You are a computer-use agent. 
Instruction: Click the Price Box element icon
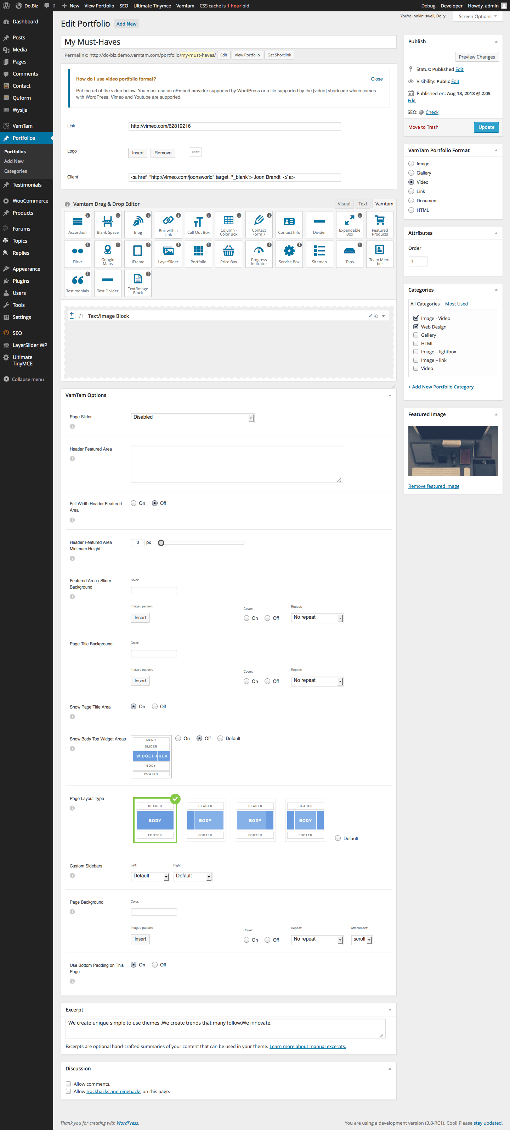(228, 254)
